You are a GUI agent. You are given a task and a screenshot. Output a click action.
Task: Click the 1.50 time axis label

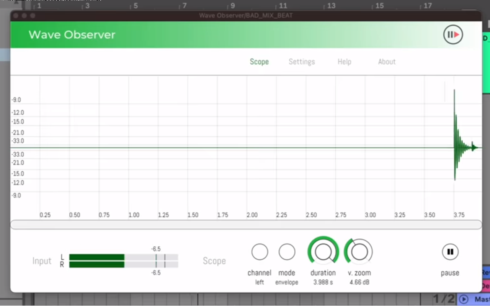193,215
